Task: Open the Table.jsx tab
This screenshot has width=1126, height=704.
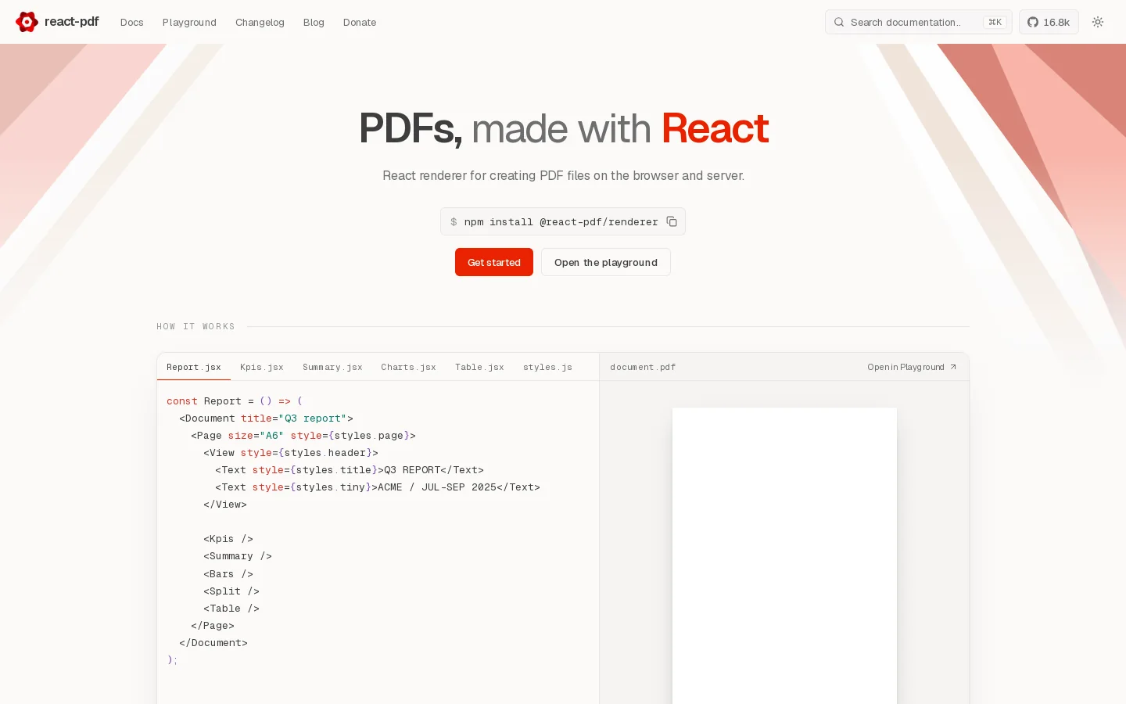Action: click(x=479, y=367)
